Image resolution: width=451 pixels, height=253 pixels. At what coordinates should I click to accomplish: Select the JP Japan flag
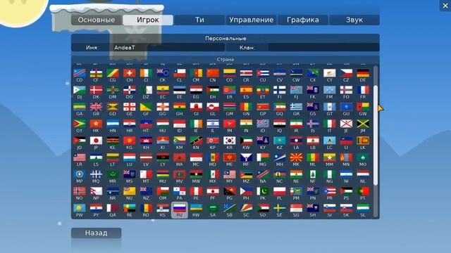tap(96, 141)
